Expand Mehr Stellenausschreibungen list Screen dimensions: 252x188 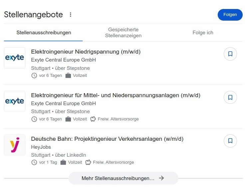[118, 178]
